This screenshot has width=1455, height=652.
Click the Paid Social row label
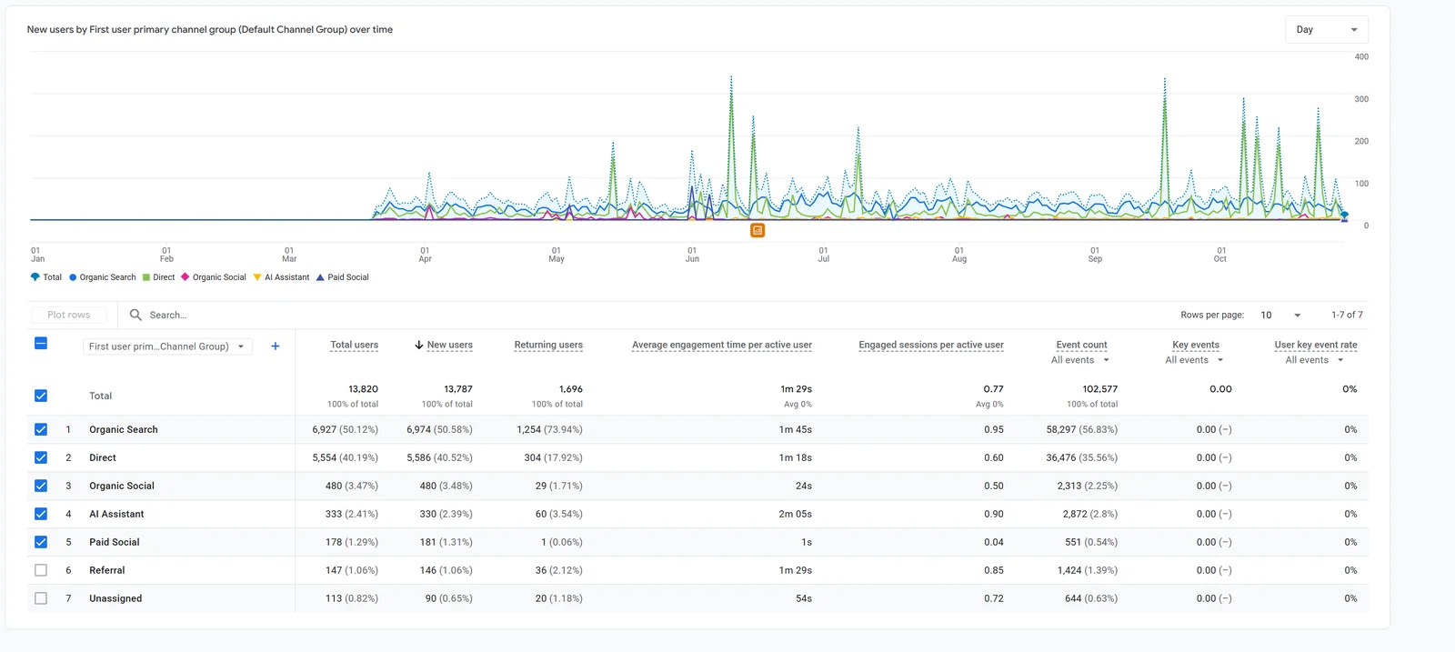tap(115, 542)
